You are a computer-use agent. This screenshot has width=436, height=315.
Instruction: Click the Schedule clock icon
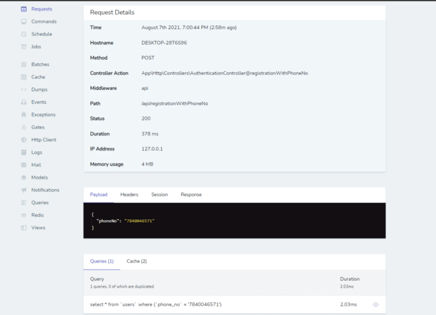point(24,34)
